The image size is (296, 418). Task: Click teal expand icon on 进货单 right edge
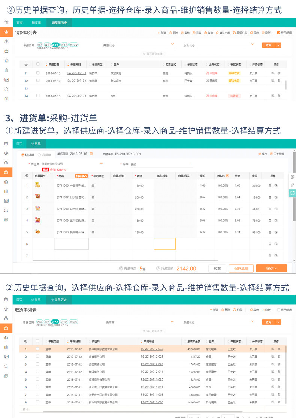click(293, 193)
